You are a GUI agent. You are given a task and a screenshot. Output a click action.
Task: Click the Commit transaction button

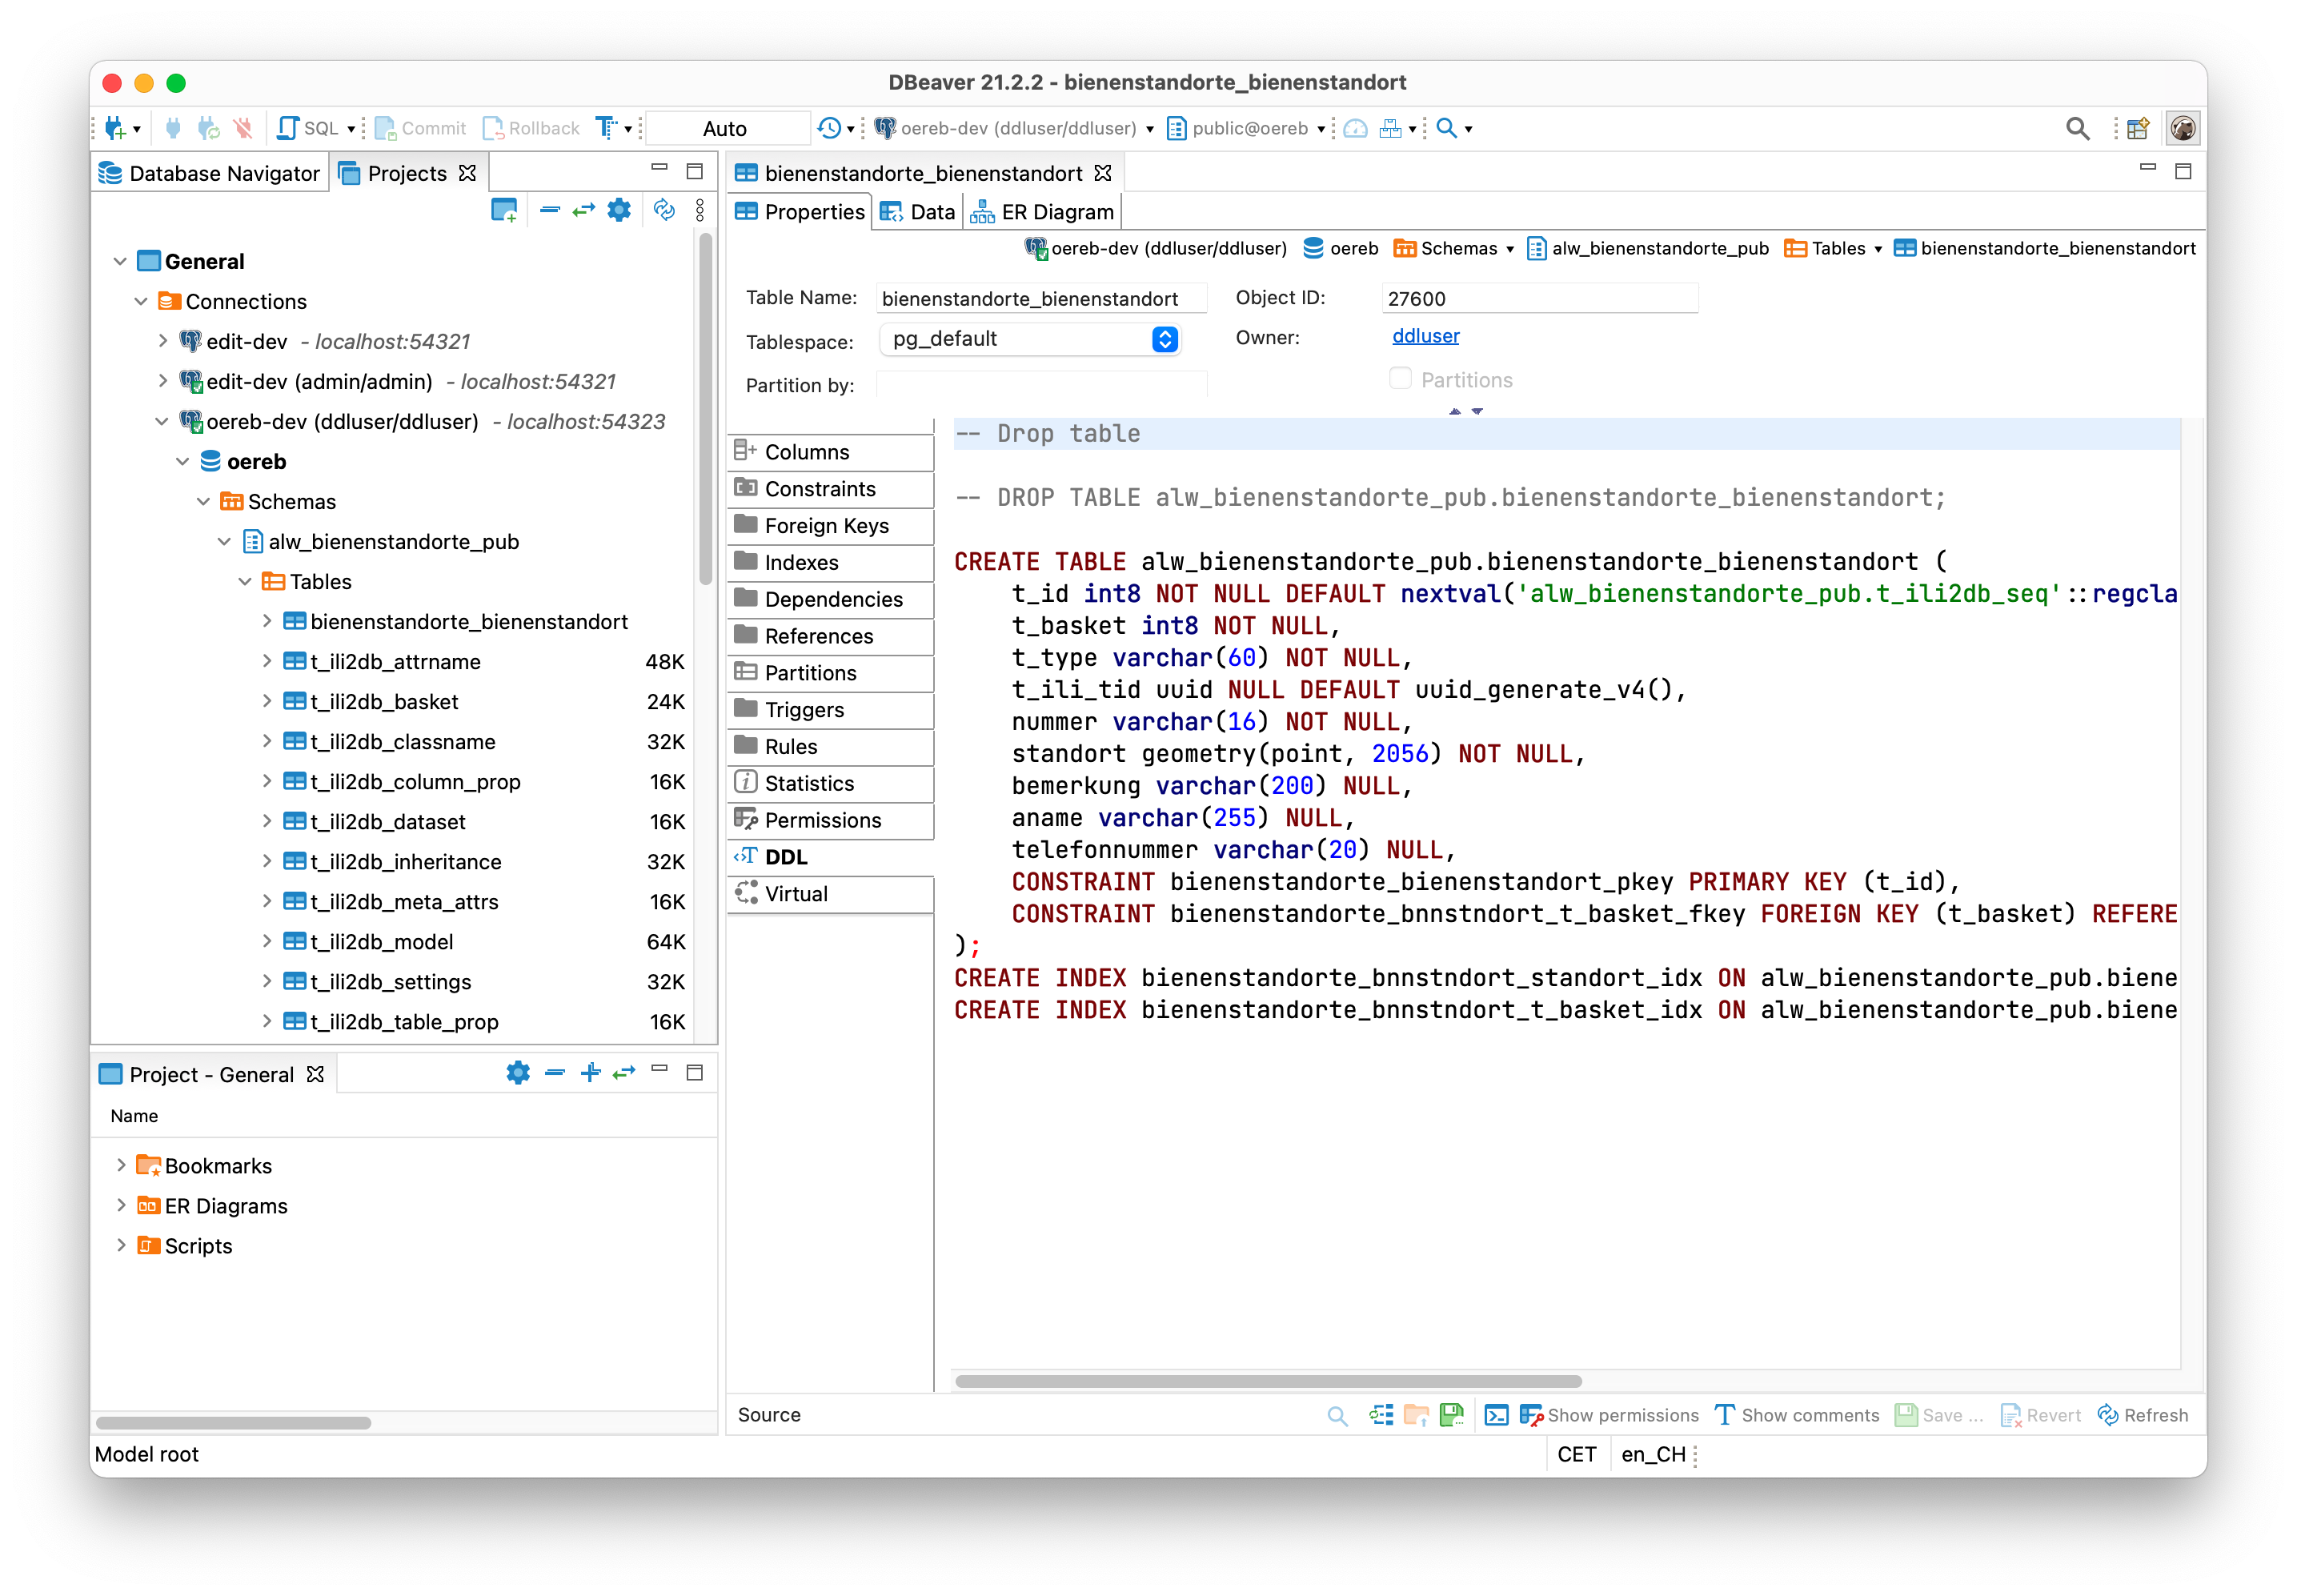pos(420,128)
